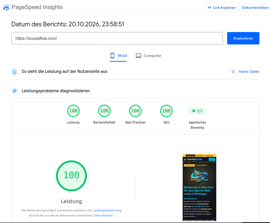
Task: Click the report date text 'Datum des Berichts'
Action: click(68, 24)
